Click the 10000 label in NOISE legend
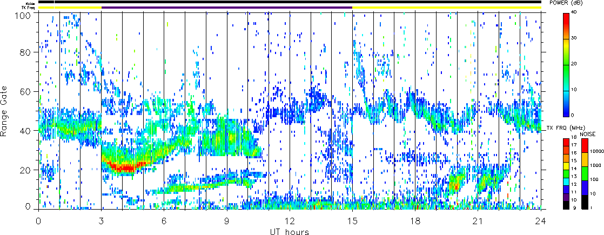The width and height of the screenshot is (604, 235). point(597,151)
